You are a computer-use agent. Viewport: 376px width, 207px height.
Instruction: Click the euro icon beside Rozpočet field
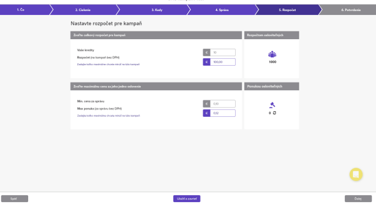[x=206, y=62]
